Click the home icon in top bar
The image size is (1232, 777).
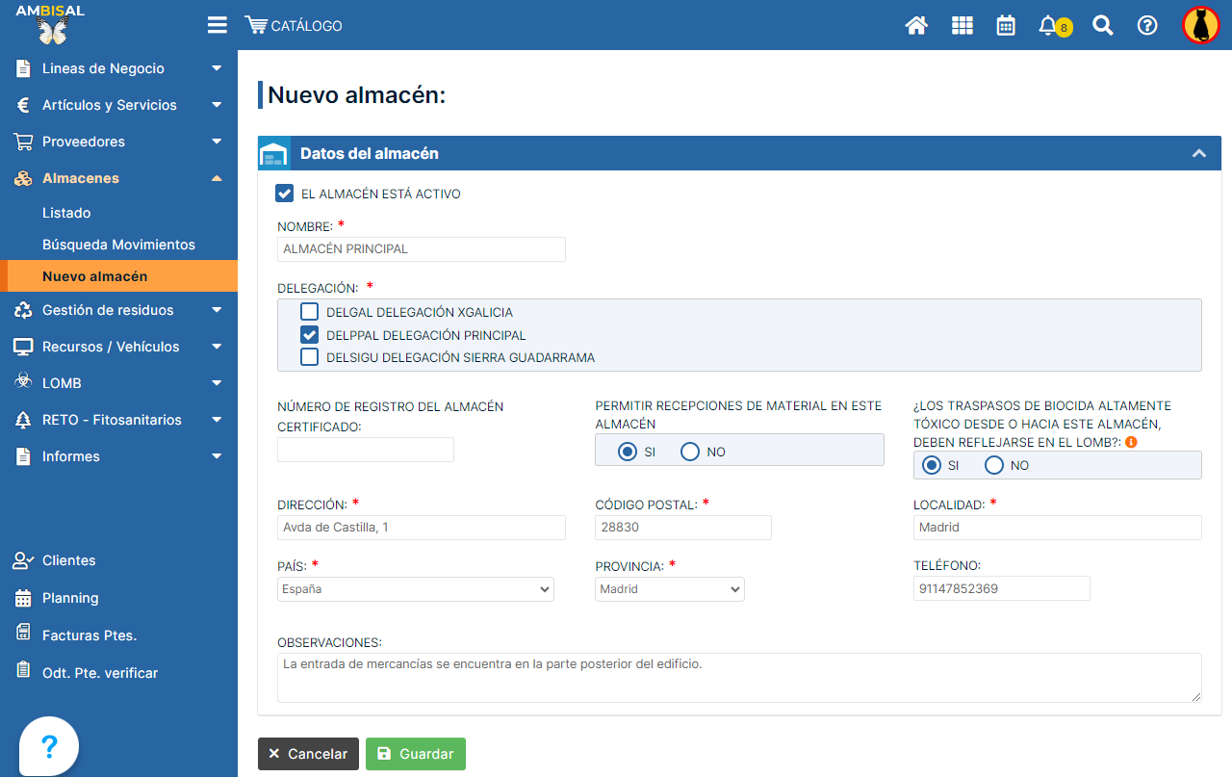[916, 26]
